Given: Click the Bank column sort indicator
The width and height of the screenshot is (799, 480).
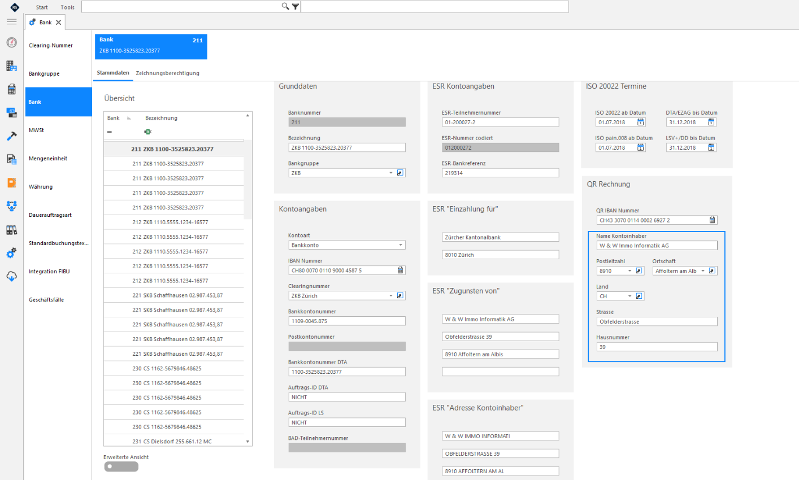Looking at the screenshot, I should pyautogui.click(x=129, y=118).
